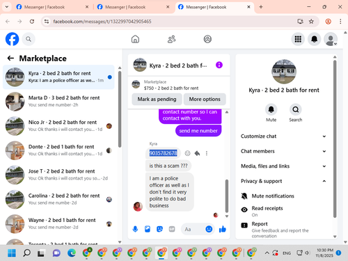This screenshot has width=348, height=261.
Task: Open the $750 Marketplace listing link
Action: 171,88
